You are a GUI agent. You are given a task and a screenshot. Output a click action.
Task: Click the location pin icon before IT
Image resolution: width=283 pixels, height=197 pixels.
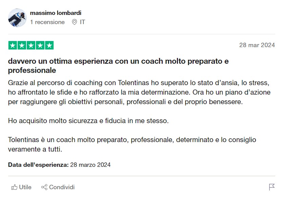(x=74, y=22)
